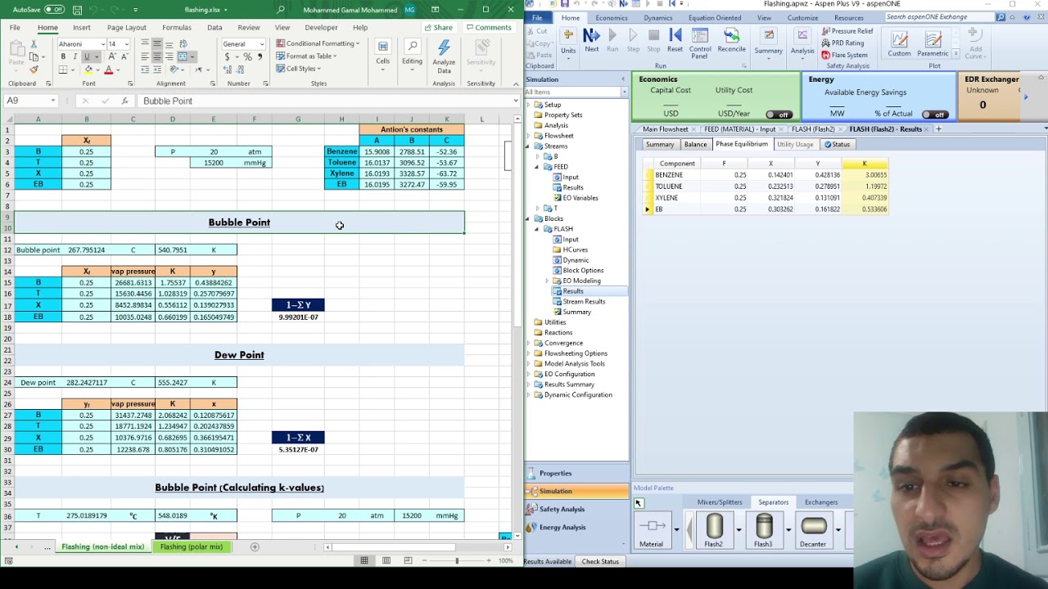Image resolution: width=1048 pixels, height=589 pixels.
Task: Collapse the FLASH block tree node
Action: pos(537,229)
